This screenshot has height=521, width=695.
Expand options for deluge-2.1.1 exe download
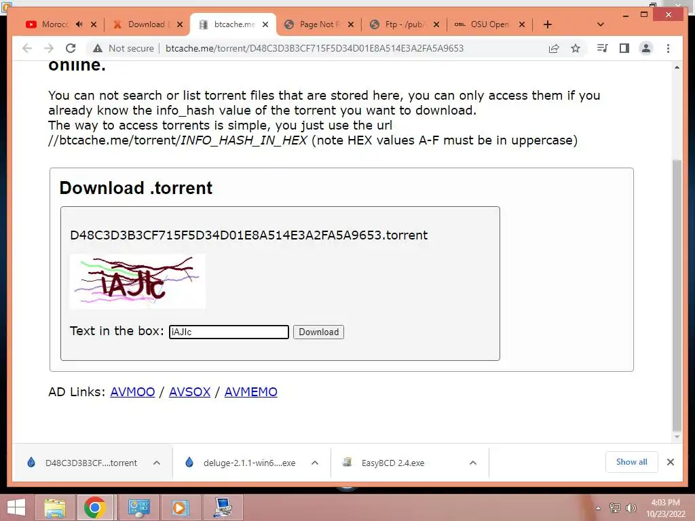pos(315,463)
